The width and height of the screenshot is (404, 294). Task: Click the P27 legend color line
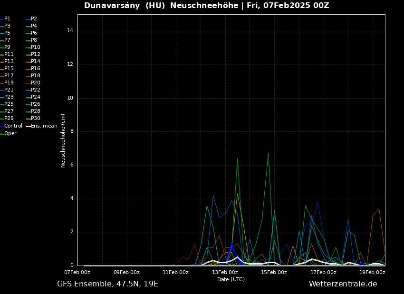(x=1, y=111)
